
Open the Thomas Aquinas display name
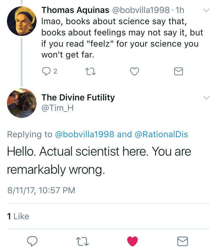click(x=75, y=10)
